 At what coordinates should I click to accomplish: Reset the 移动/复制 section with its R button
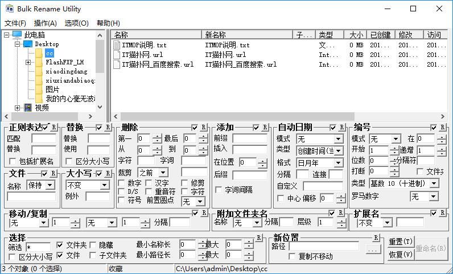[204, 213]
